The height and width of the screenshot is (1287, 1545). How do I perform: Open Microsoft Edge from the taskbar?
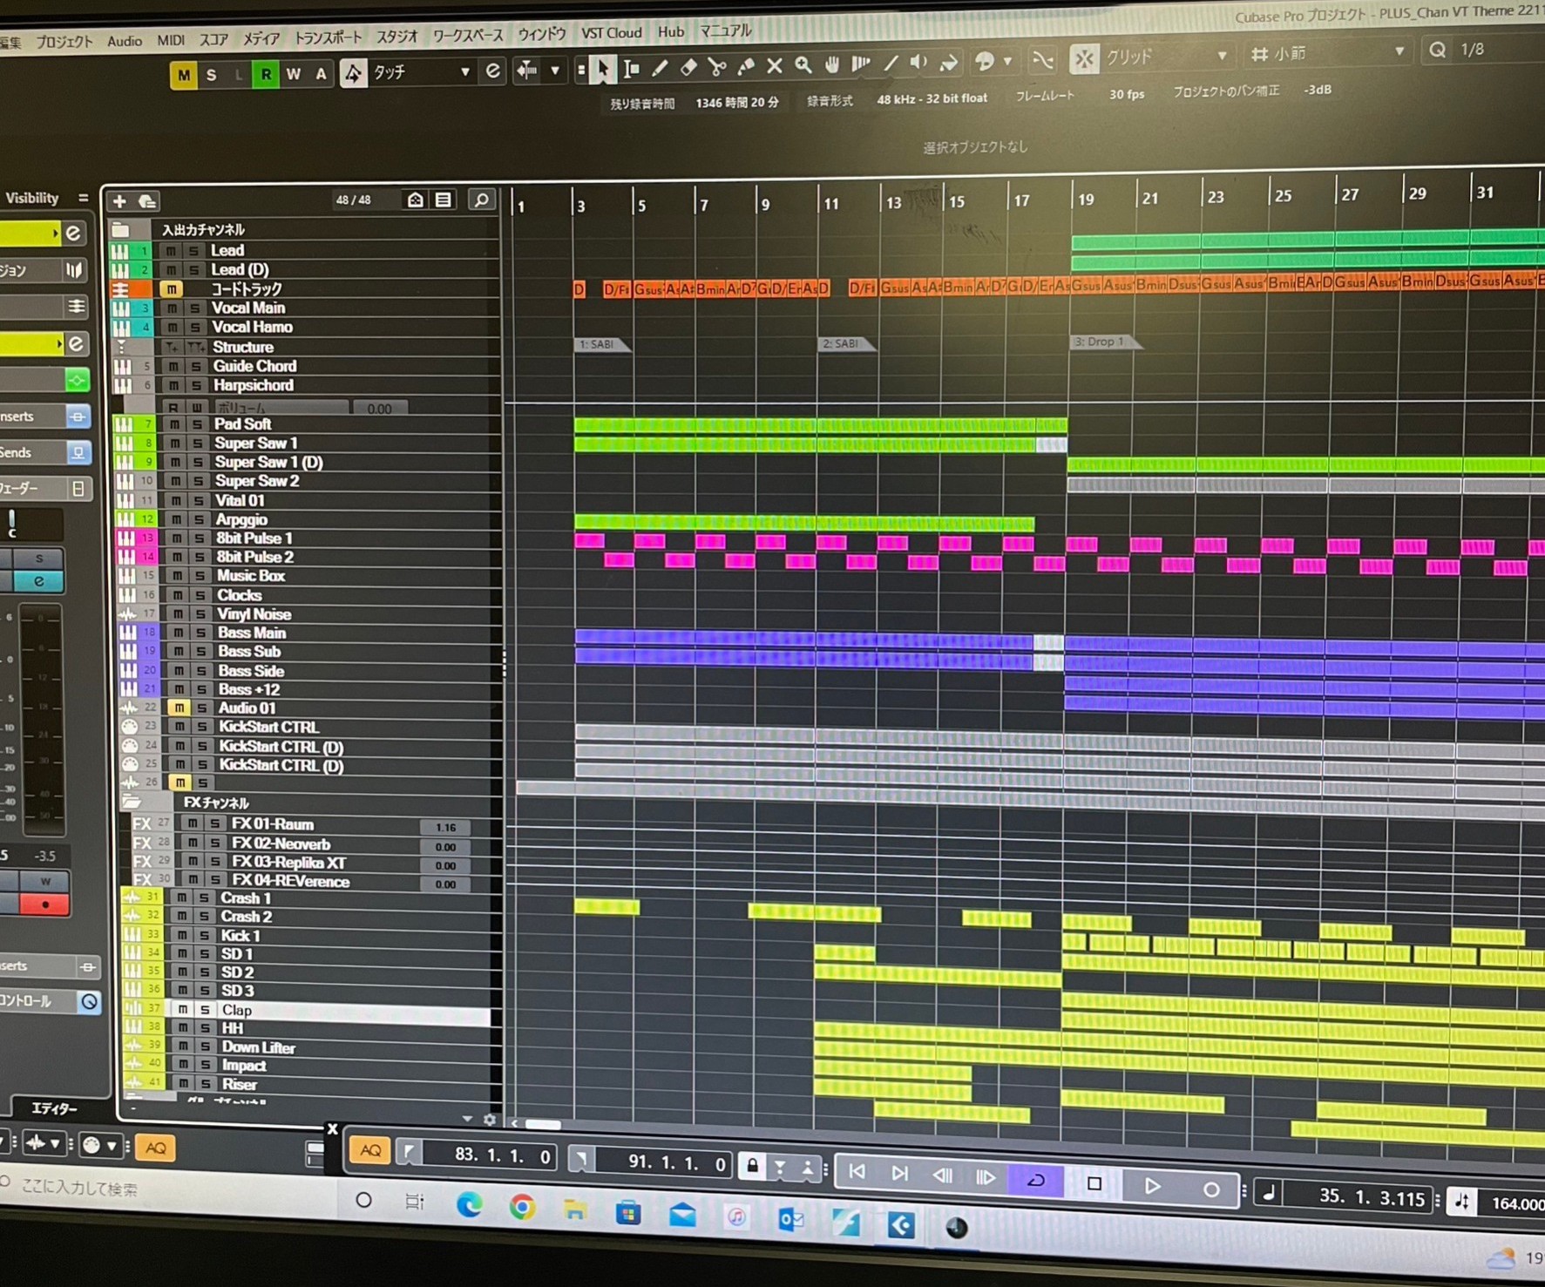point(470,1204)
